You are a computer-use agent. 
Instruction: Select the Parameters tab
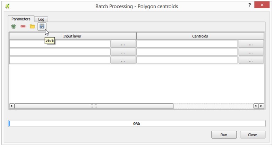[21, 19]
